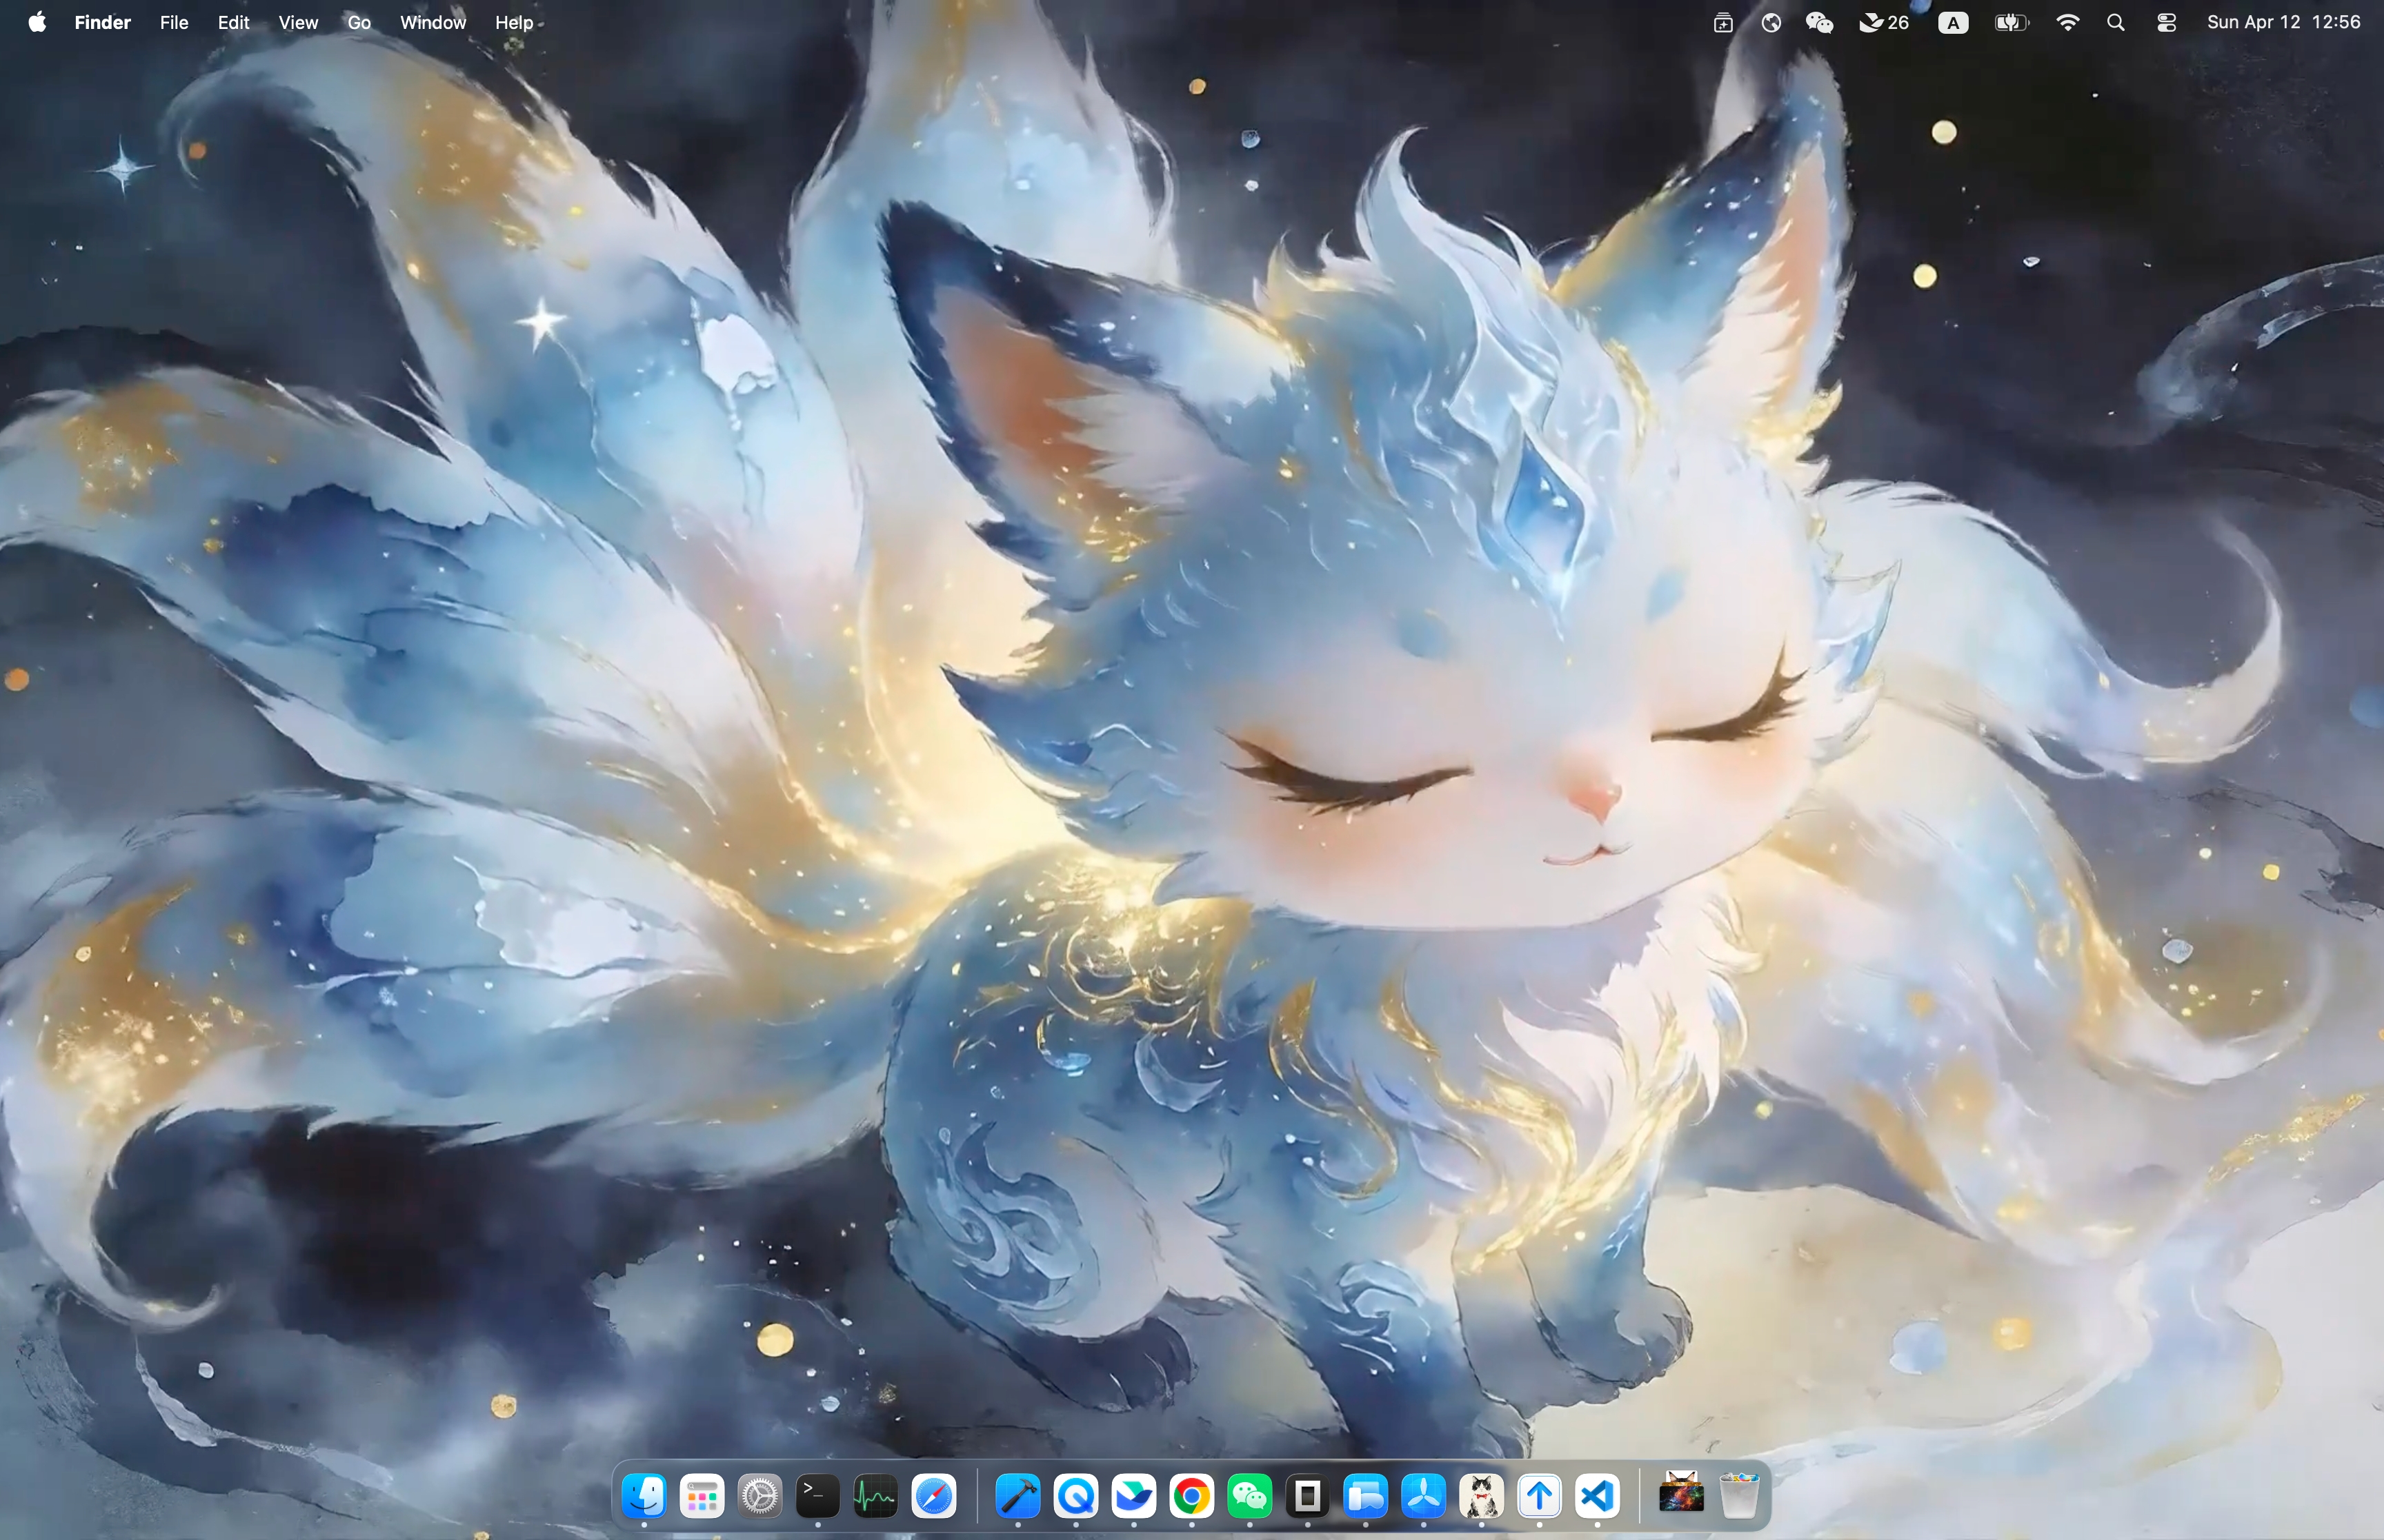Viewport: 2384px width, 1540px height.
Task: Switch input source via A indicator
Action: (1953, 22)
